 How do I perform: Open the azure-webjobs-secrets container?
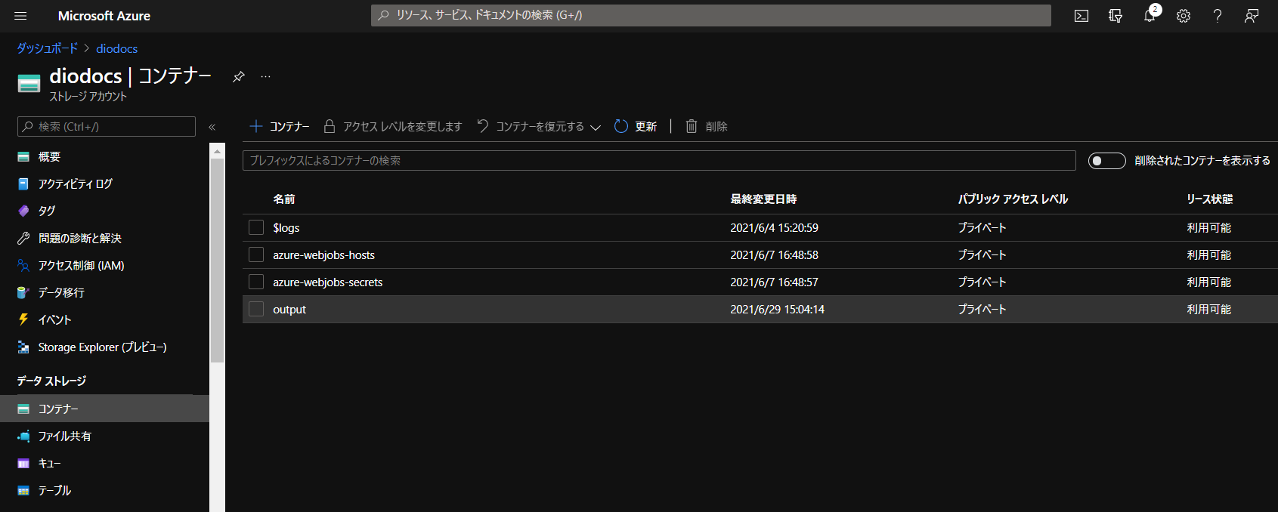point(328,282)
